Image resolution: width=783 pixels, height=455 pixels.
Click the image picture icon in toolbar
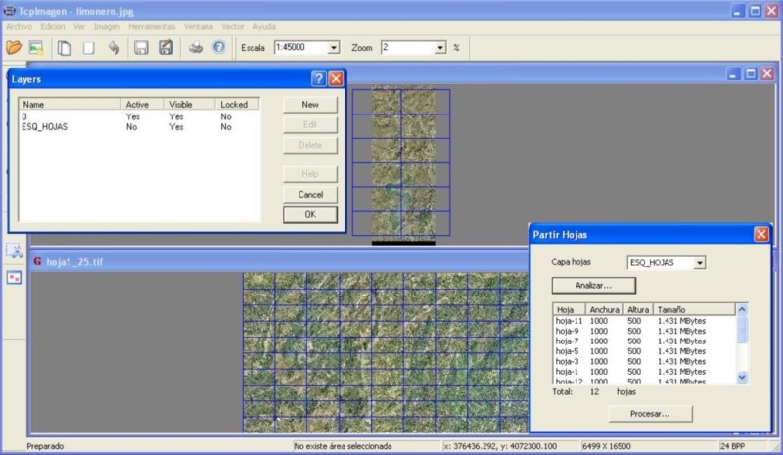[36, 47]
